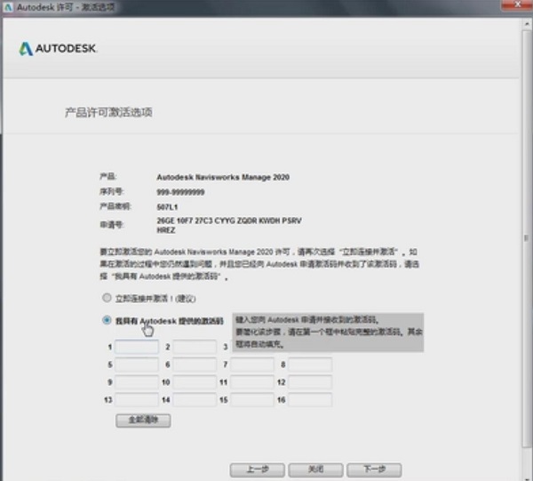
Task: Close the window with the red X button
Action: [x=517, y=4]
